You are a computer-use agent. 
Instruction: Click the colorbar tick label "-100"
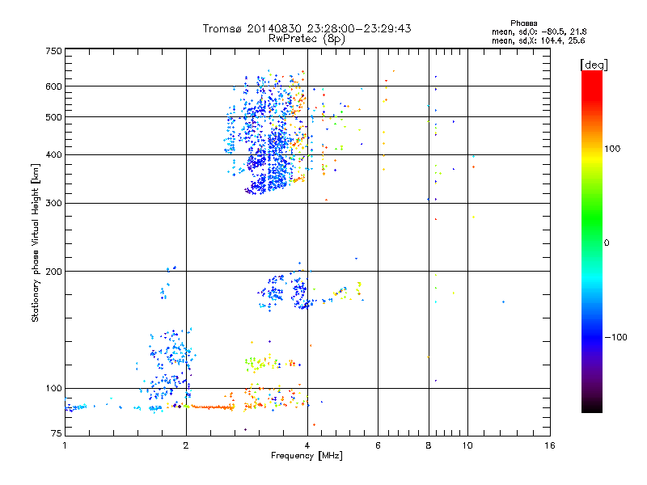[616, 337]
